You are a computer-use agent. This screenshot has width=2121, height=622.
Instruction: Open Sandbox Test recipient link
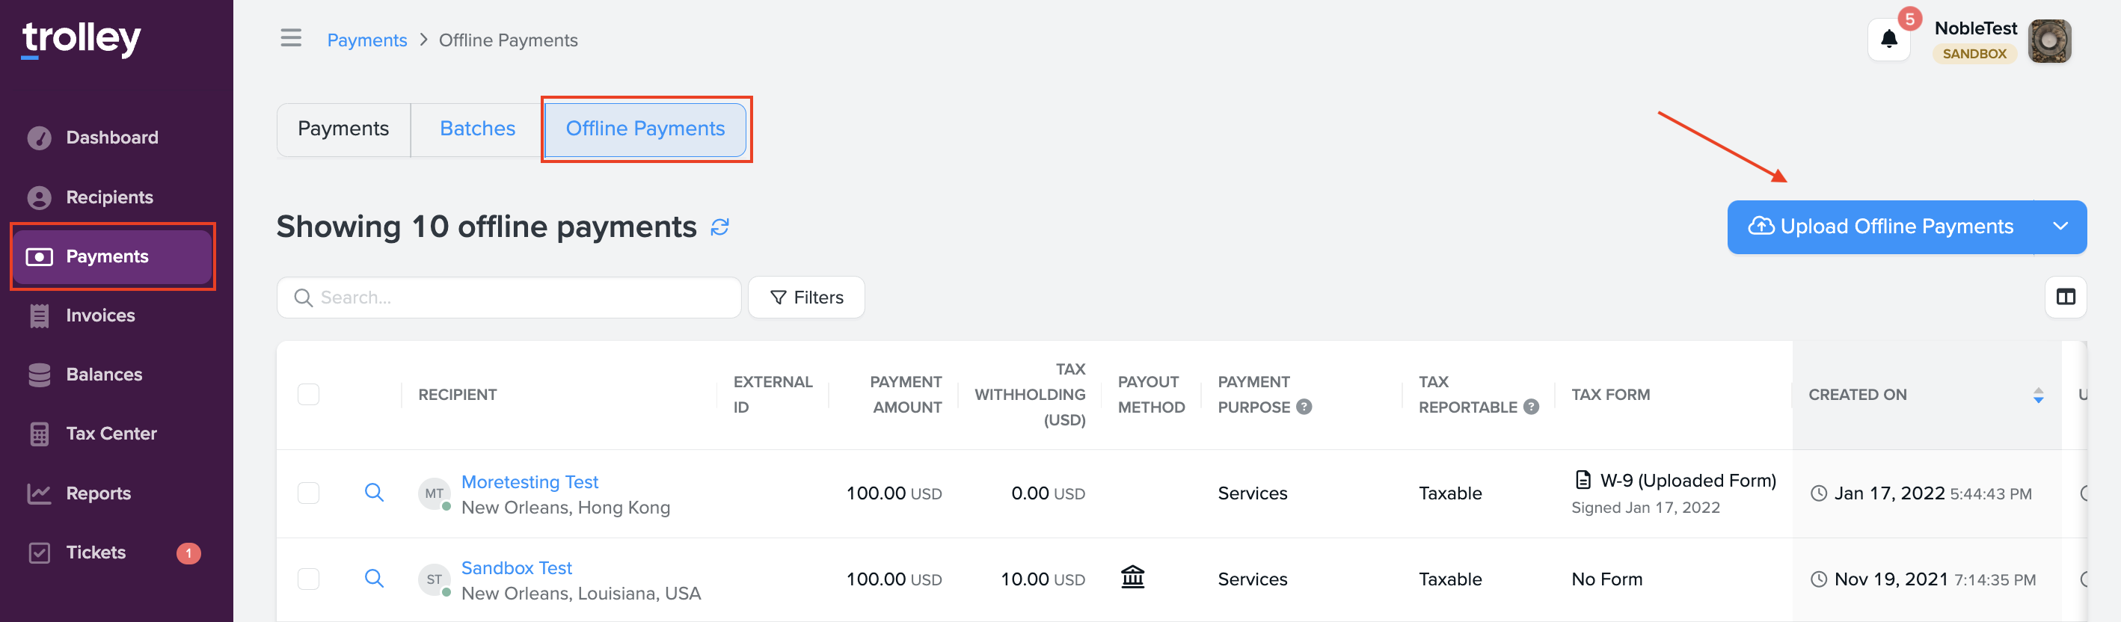click(515, 567)
